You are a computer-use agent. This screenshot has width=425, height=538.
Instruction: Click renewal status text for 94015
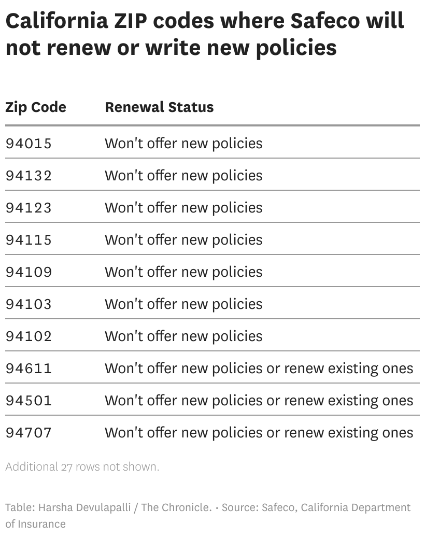pos(183,143)
